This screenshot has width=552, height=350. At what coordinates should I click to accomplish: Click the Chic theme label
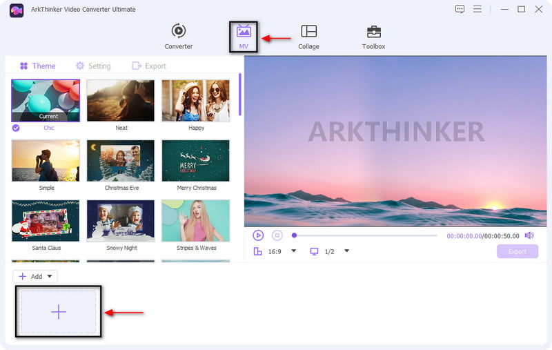(48, 128)
